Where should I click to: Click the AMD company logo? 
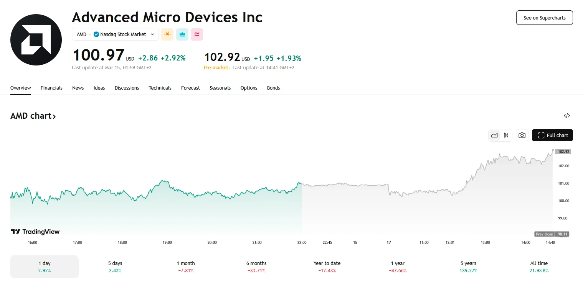coord(36,40)
